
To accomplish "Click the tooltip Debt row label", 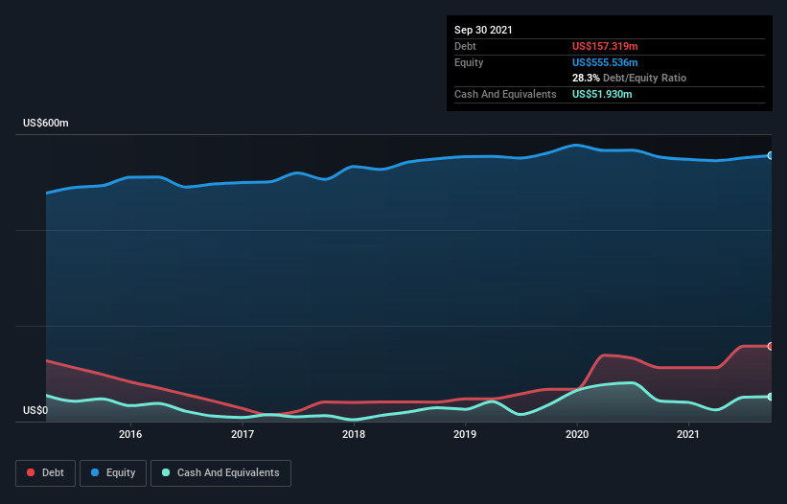I will pos(465,46).
